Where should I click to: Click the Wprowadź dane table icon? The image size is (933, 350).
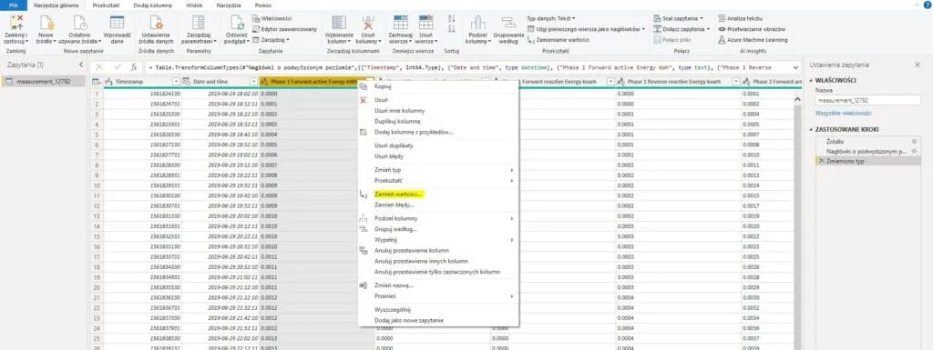pos(118,23)
